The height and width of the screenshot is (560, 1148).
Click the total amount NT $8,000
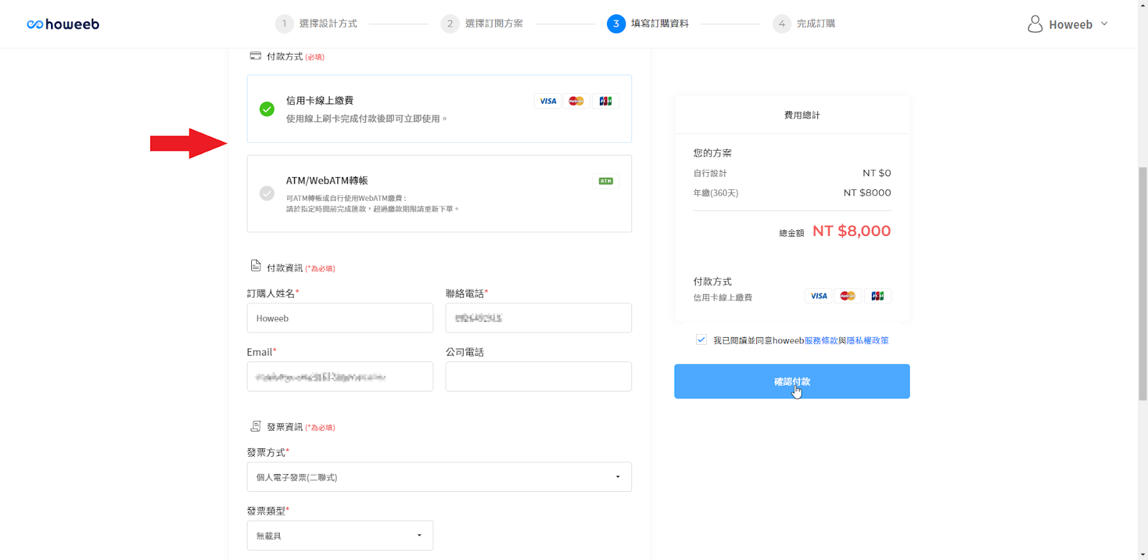point(852,231)
